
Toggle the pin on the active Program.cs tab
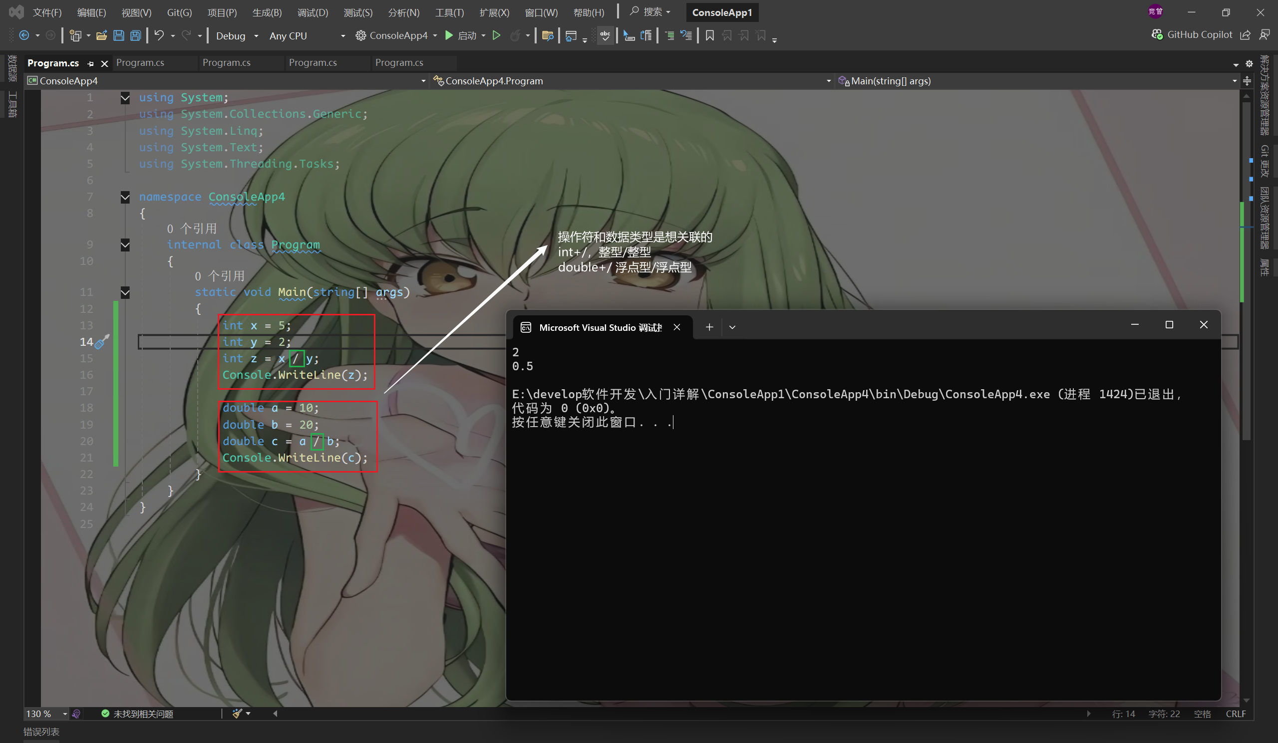click(91, 63)
